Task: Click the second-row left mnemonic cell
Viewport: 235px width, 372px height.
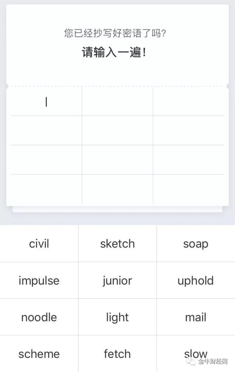Action: pyautogui.click(x=46, y=130)
